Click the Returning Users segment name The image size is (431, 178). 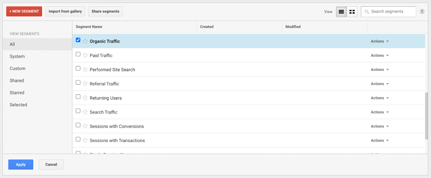coord(106,98)
